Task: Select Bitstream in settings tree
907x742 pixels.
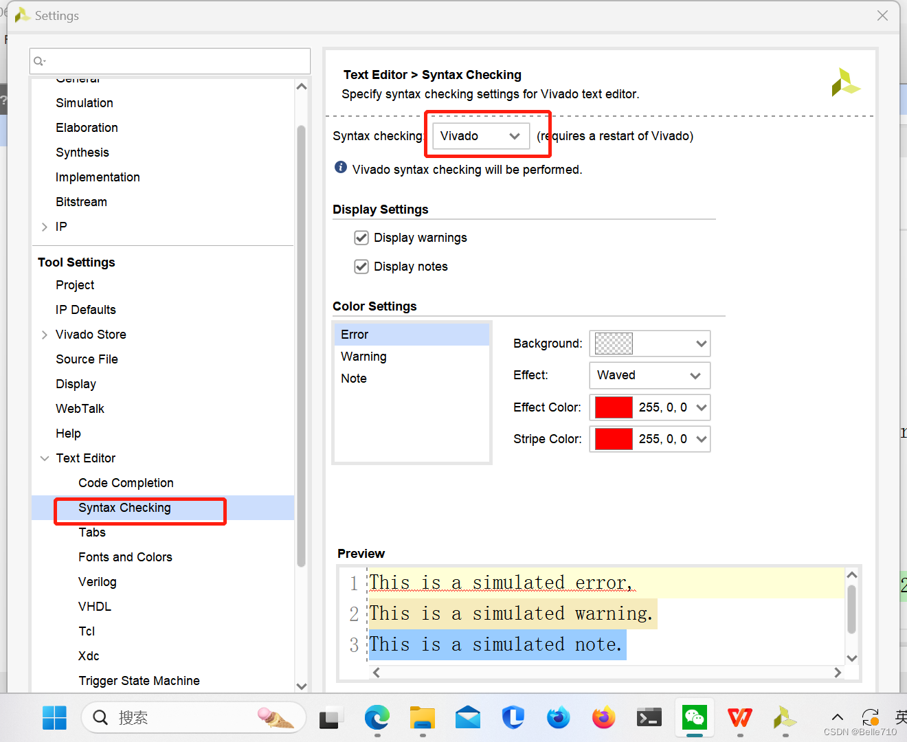Action: (x=81, y=202)
